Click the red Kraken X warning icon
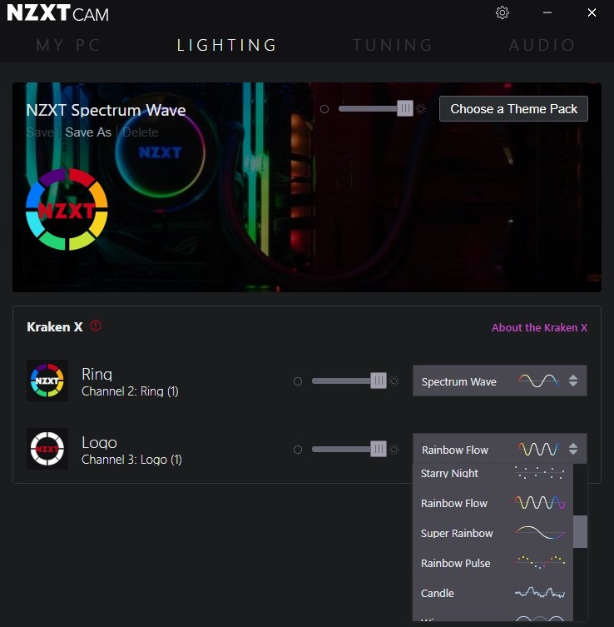The image size is (614, 627). pos(96,326)
